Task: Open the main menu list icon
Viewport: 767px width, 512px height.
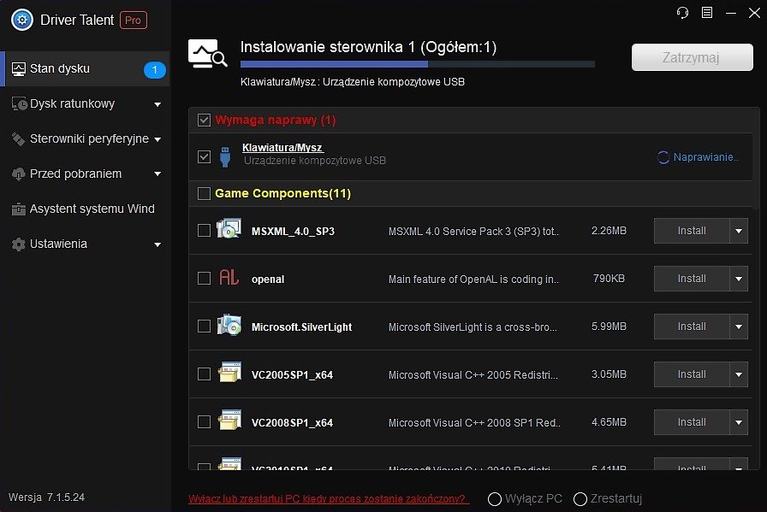Action: click(707, 13)
